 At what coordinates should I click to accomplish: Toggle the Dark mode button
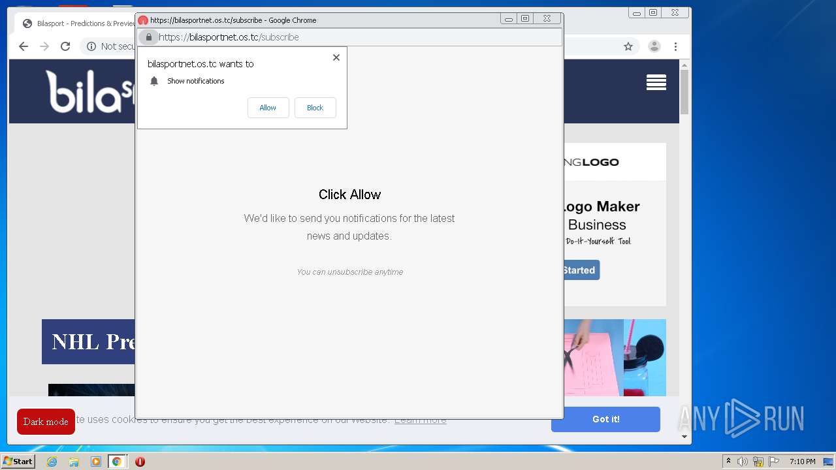point(46,422)
